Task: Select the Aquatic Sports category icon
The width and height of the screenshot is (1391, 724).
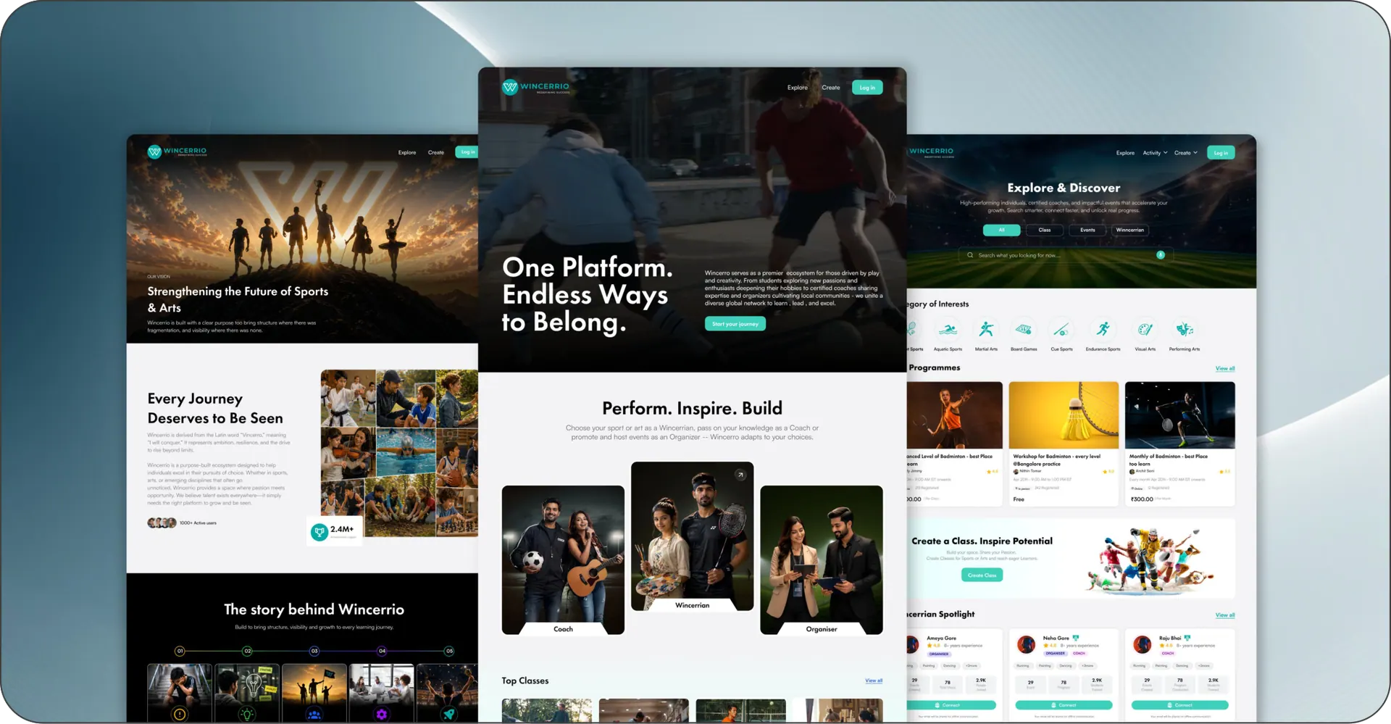Action: coord(948,330)
